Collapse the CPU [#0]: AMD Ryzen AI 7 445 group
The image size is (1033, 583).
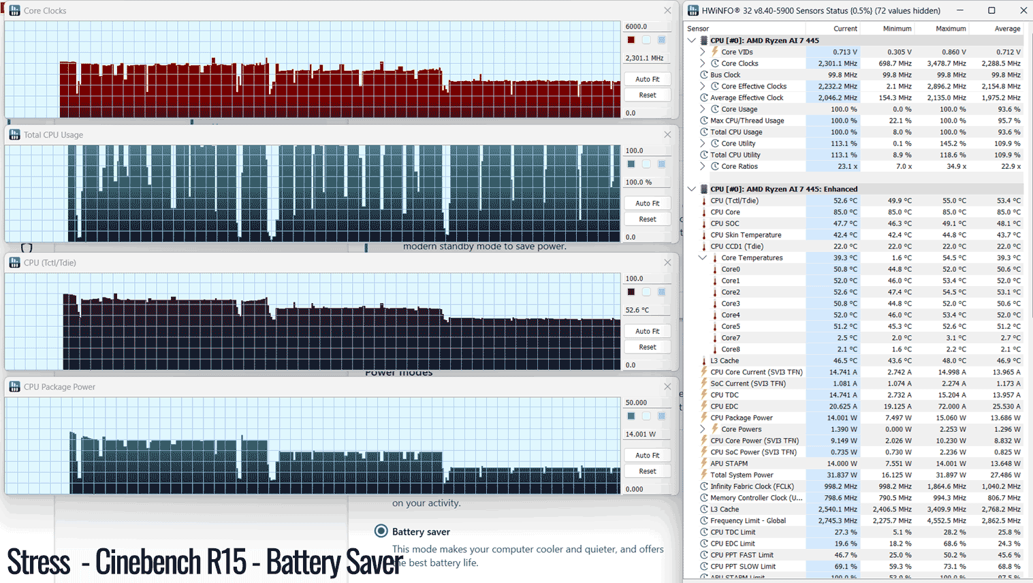coord(692,41)
